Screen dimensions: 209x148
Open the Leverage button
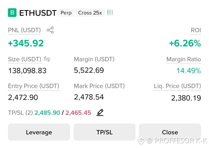39,132
